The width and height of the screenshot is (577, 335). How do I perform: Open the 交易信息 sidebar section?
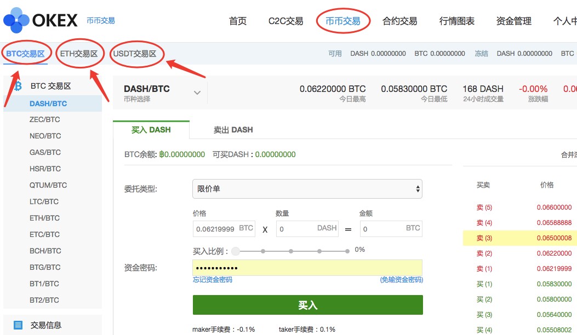tap(53, 325)
